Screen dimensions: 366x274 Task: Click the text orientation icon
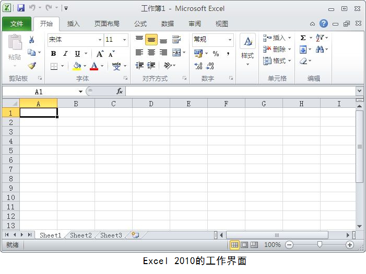[x=168, y=66]
